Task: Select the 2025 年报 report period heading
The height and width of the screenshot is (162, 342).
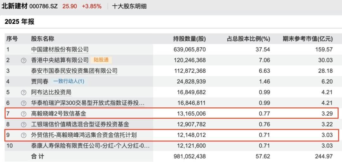Action: [x=19, y=22]
